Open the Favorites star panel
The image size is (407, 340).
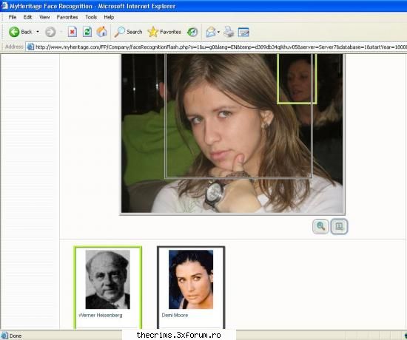(x=164, y=32)
